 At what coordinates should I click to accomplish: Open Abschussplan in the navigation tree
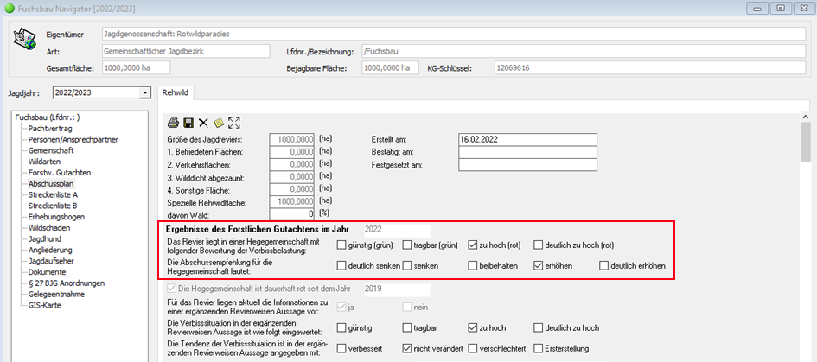point(52,183)
